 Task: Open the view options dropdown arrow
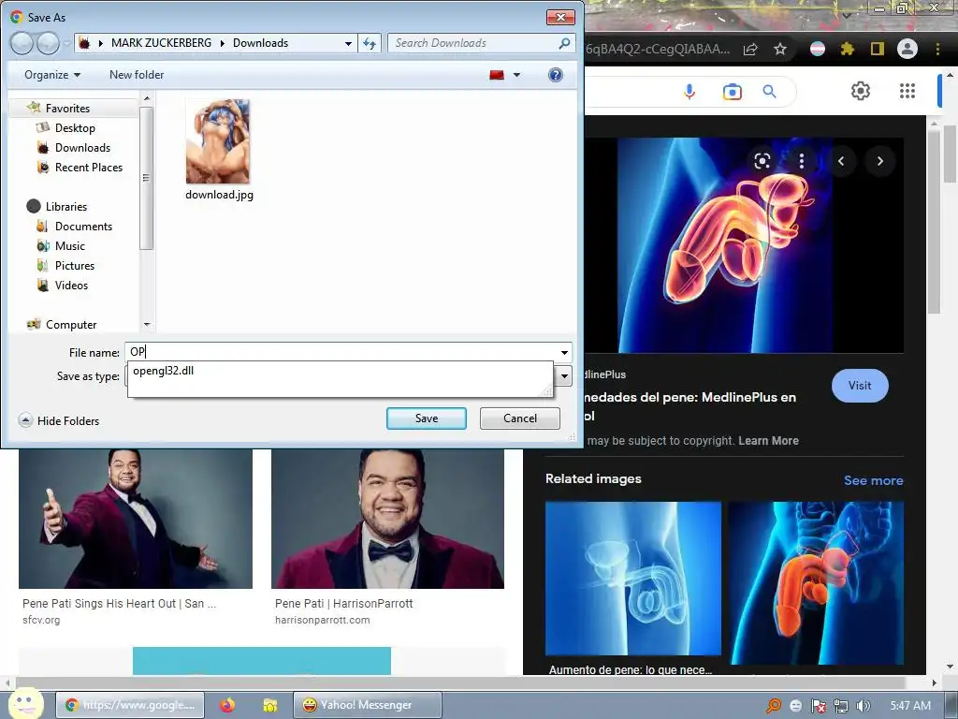pos(516,75)
